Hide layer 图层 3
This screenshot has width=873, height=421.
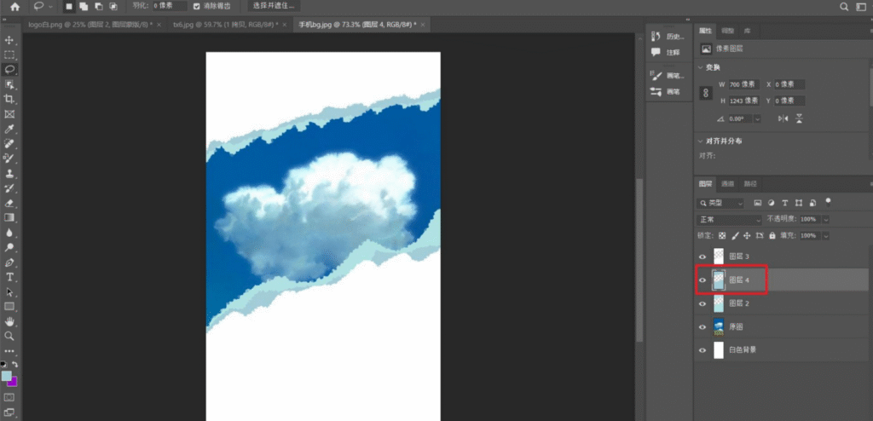(702, 257)
